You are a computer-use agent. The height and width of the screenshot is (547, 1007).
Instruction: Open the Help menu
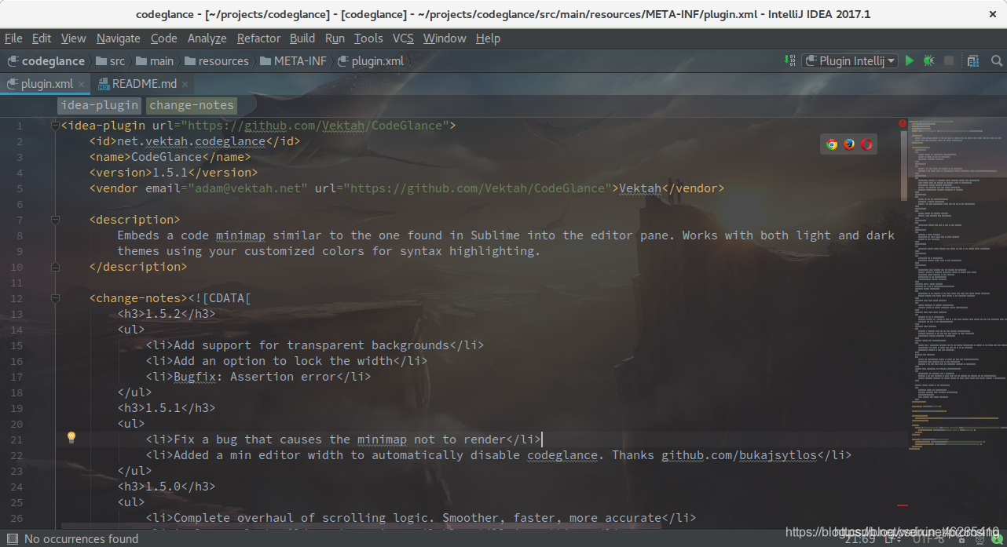pos(488,38)
